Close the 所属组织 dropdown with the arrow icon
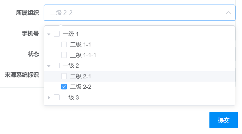This screenshot has height=134, width=242. point(228,13)
